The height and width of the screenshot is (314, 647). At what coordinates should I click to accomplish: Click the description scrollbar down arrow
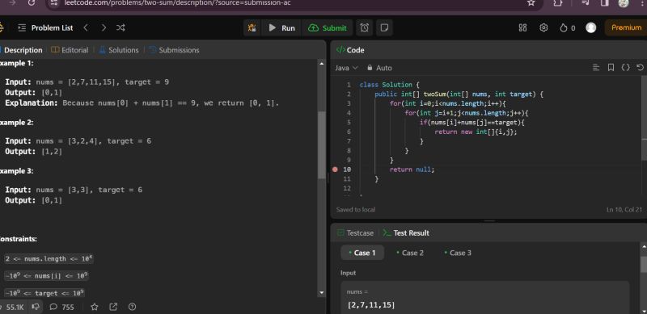pyautogui.click(x=322, y=293)
